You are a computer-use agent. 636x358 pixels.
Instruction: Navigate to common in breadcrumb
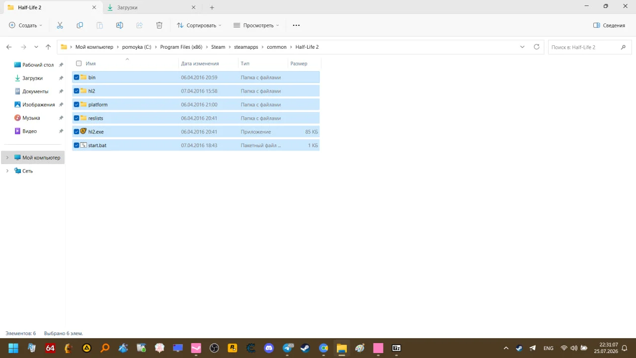[x=277, y=47]
